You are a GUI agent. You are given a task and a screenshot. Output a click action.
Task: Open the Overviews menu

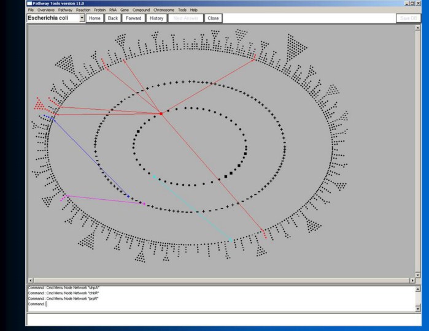click(46, 10)
